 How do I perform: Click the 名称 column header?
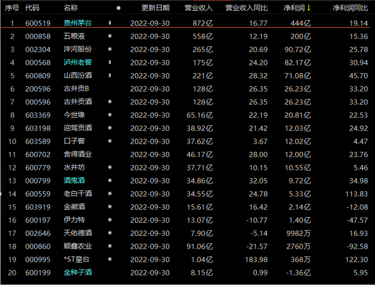[70, 8]
